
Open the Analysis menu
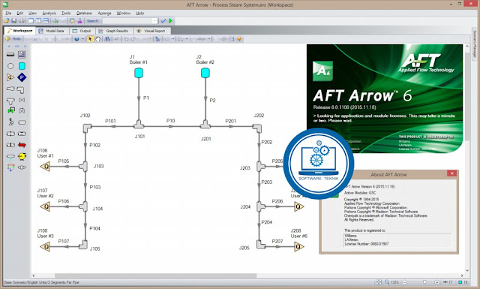click(x=49, y=14)
